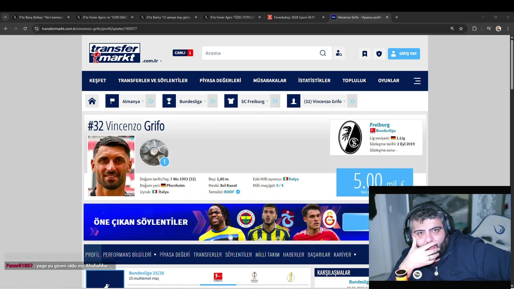Click the Bundesliga 25/26 competition link
514x289 pixels.
[x=147, y=273]
